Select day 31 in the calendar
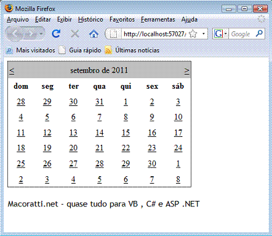This screenshot has height=236, width=272. (x=100, y=102)
